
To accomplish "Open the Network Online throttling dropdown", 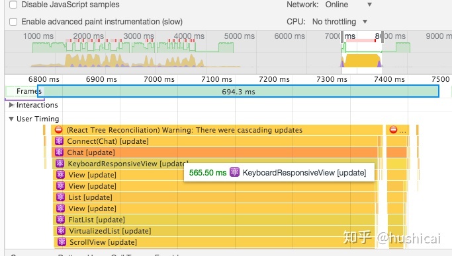I will point(348,5).
